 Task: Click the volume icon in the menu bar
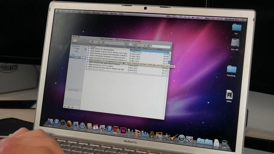(x=193, y=18)
